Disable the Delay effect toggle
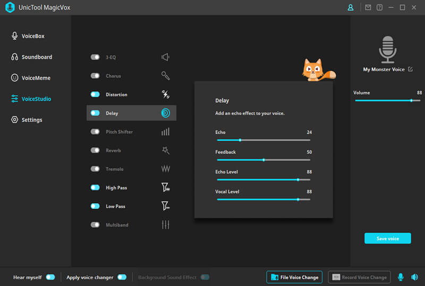The height and width of the screenshot is (286, 425). tap(95, 113)
